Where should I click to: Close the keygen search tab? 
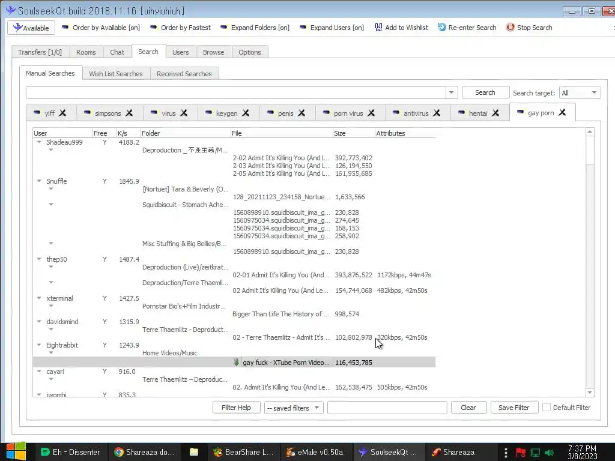[x=246, y=113]
